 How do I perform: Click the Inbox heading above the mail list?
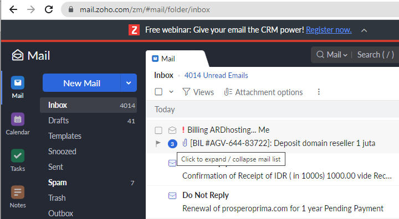(x=163, y=75)
